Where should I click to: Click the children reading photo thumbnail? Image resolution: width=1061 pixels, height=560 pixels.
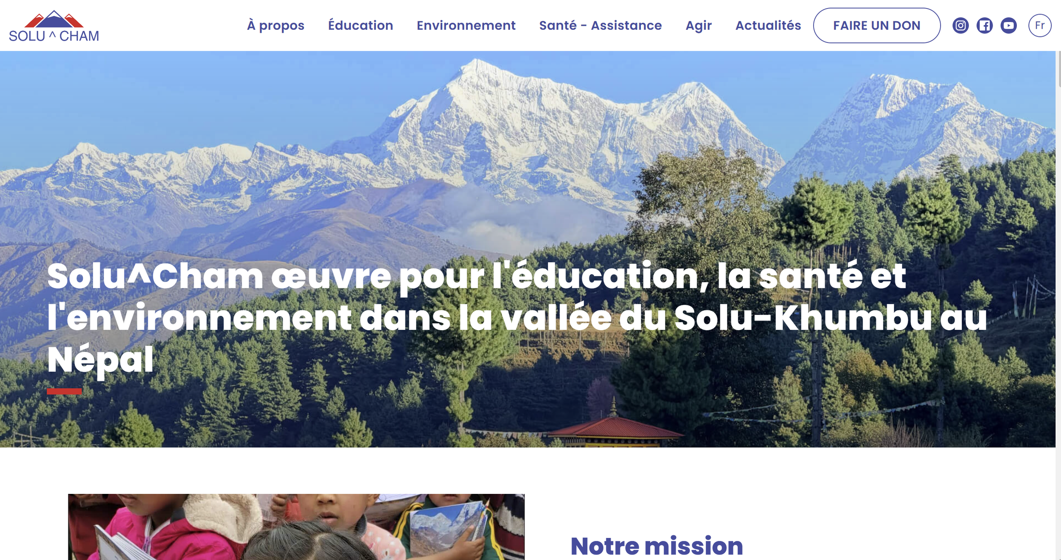click(296, 527)
